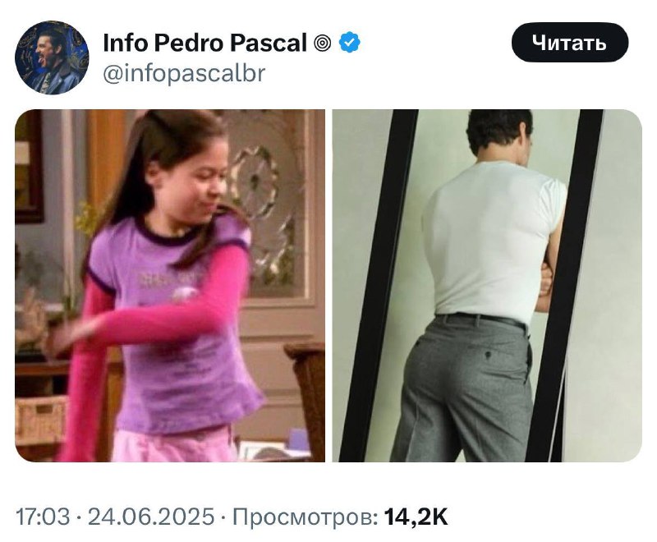Open the right photo of the man at the mirror
Screen dimensions: 657x542
[x=487, y=286]
